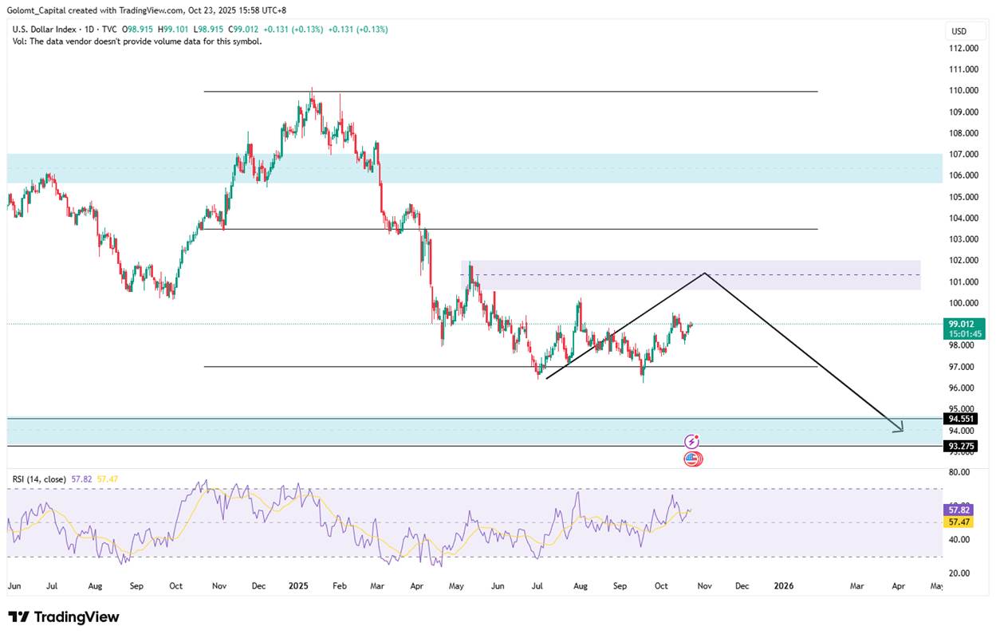This screenshot has width=996, height=638.
Task: Select the 94.551 price level label
Action: (961, 418)
